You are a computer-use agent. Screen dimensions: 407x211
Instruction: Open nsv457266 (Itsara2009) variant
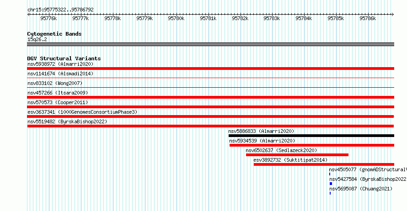pyautogui.click(x=58, y=93)
